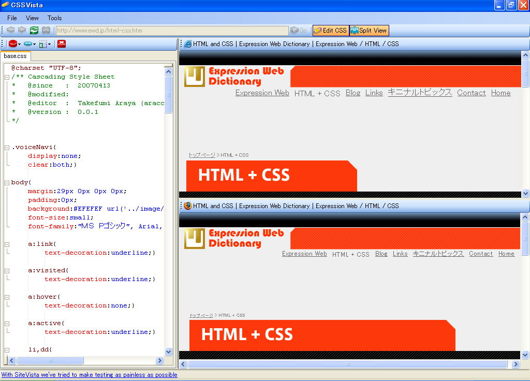Image resolution: width=530 pixels, height=381 pixels.
Task: Refresh the page with the green arrows icon
Action: click(x=34, y=30)
